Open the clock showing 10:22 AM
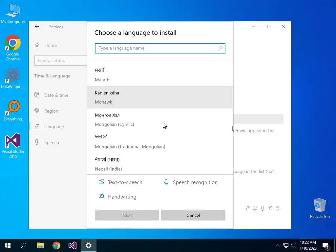The width and height of the screenshot is (336, 252). click(308, 245)
